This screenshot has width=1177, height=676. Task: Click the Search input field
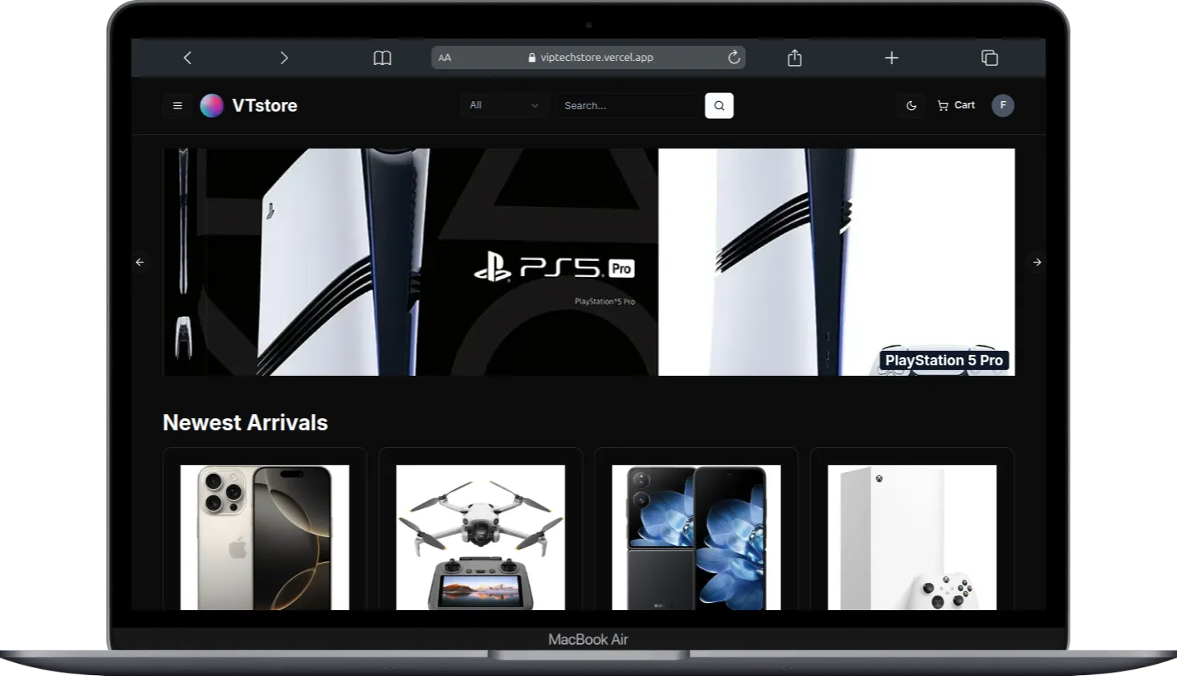click(628, 106)
